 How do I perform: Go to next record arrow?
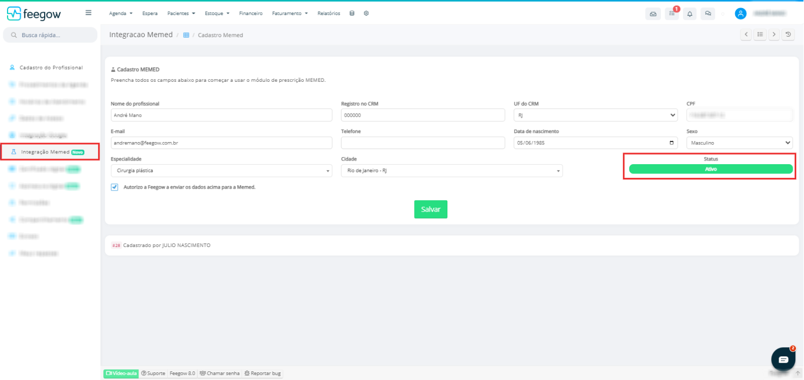[x=774, y=34]
